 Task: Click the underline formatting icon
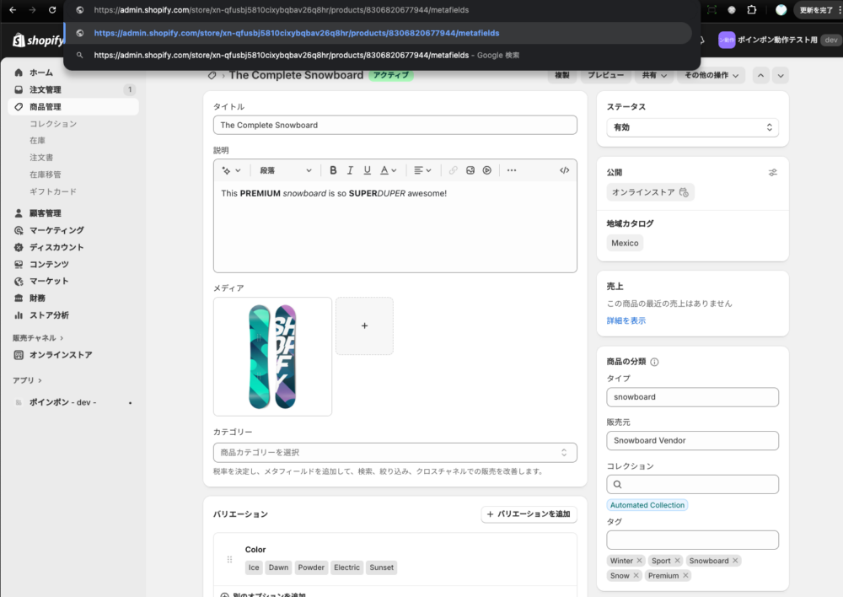pyautogui.click(x=367, y=170)
